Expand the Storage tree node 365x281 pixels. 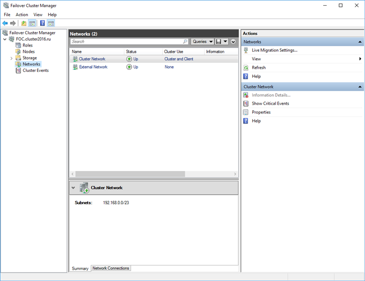point(11,58)
